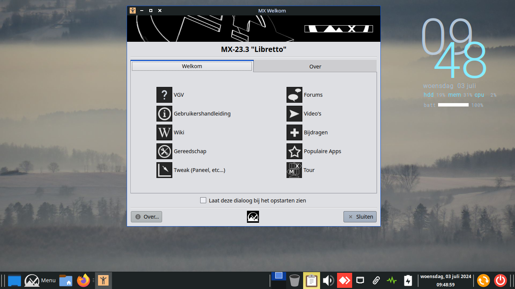Open the volume control in the tray
Screen dimensions: 515x289
(328, 280)
